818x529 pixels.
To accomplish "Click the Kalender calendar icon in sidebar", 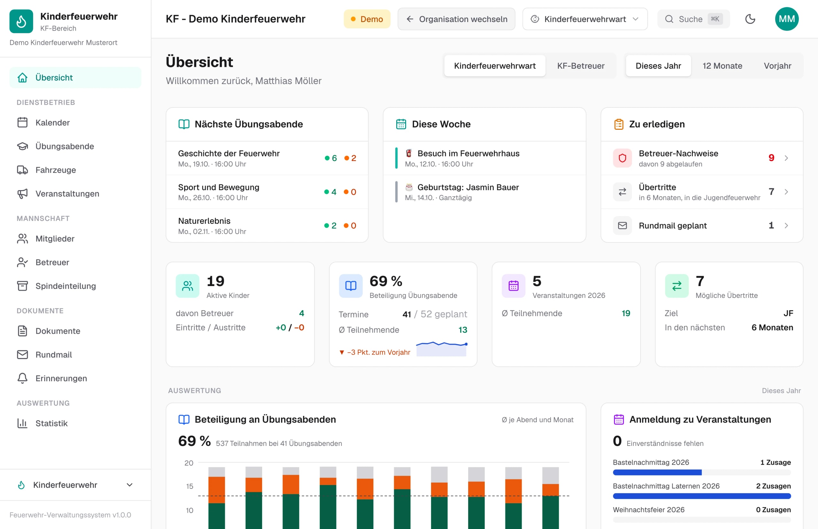I will [22, 123].
